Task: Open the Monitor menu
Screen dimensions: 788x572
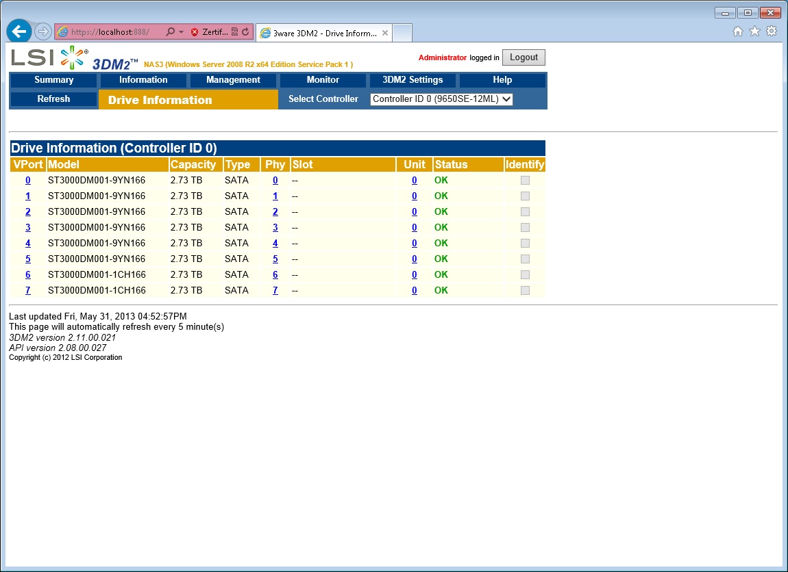Action: tap(323, 80)
